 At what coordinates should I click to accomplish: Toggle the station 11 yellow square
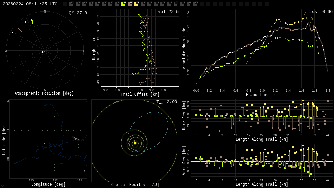pyautogui.click(x=136, y=4)
